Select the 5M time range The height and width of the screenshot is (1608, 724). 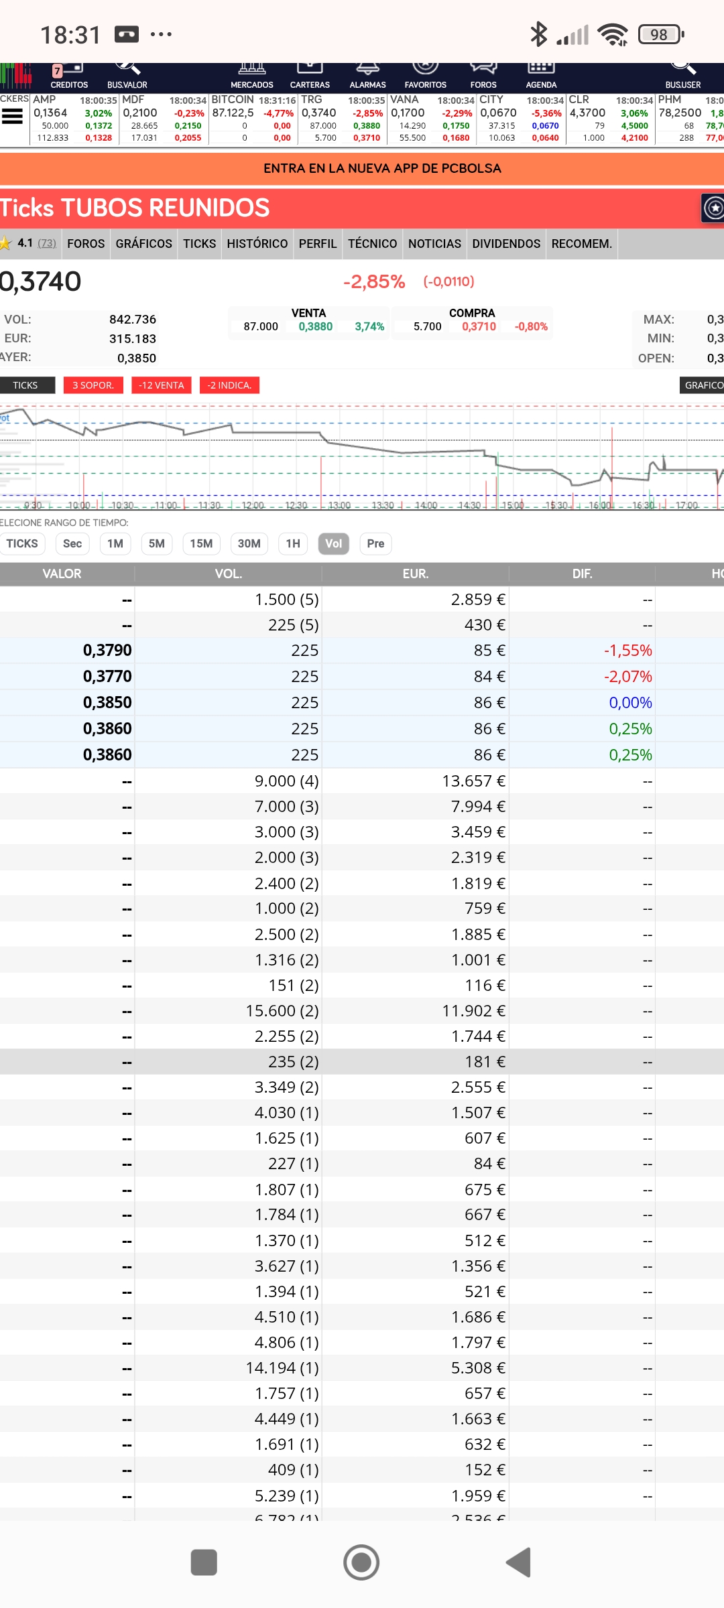pos(157,543)
